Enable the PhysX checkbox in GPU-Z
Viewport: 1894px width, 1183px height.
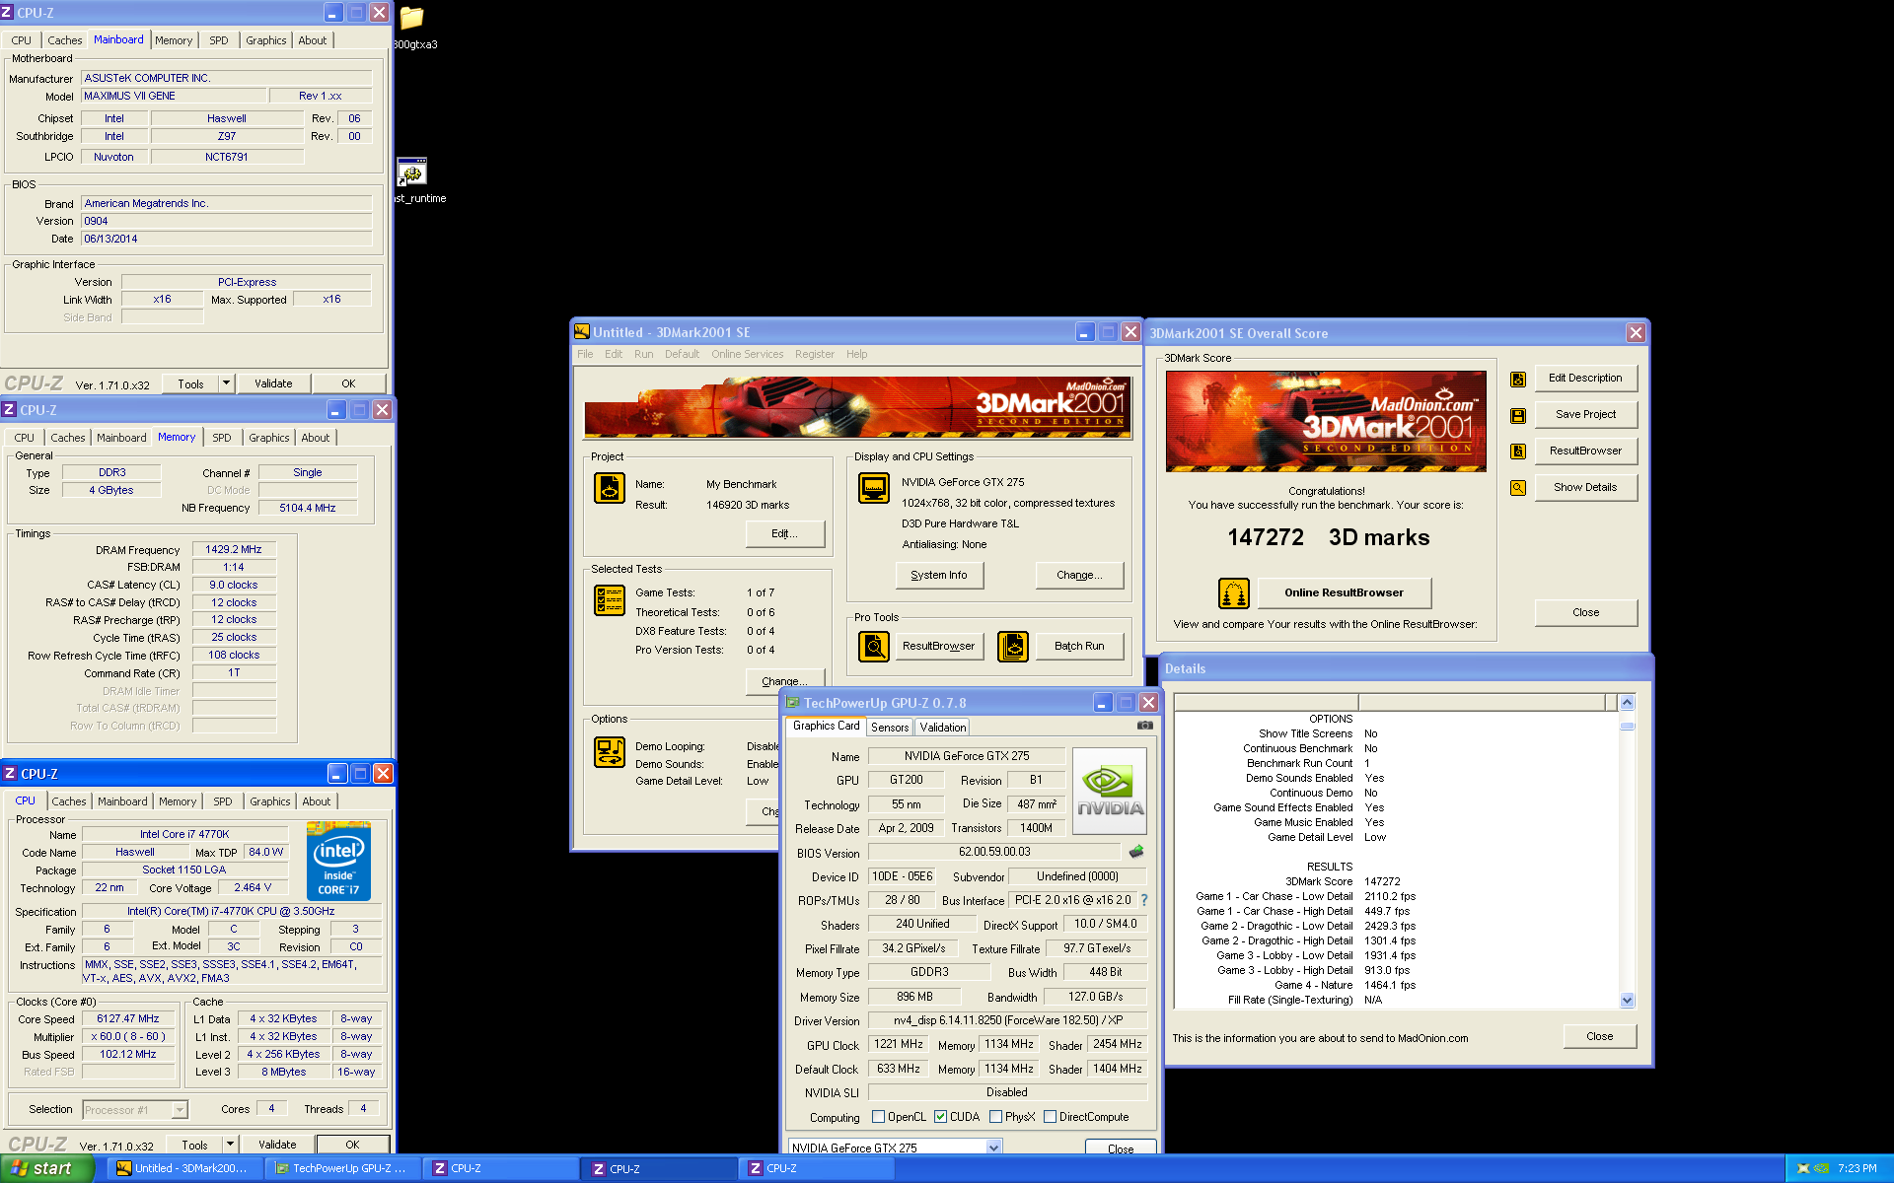(x=995, y=1117)
